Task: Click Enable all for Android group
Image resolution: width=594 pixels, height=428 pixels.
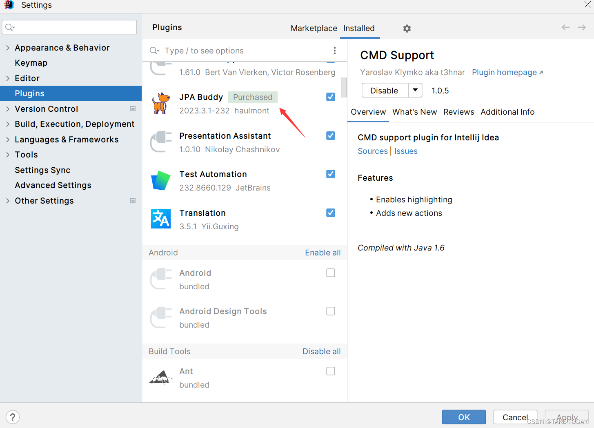Action: click(x=323, y=253)
